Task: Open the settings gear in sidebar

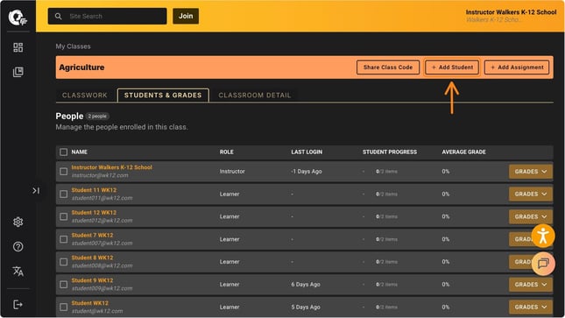Action: point(18,223)
